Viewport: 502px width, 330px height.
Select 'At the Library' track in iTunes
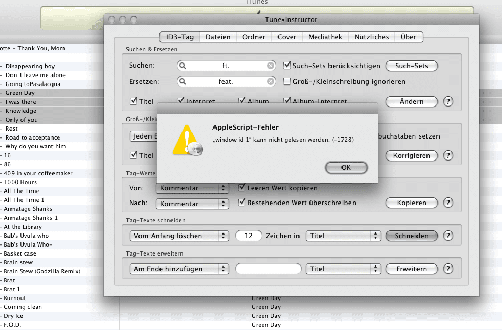[x=23, y=227]
